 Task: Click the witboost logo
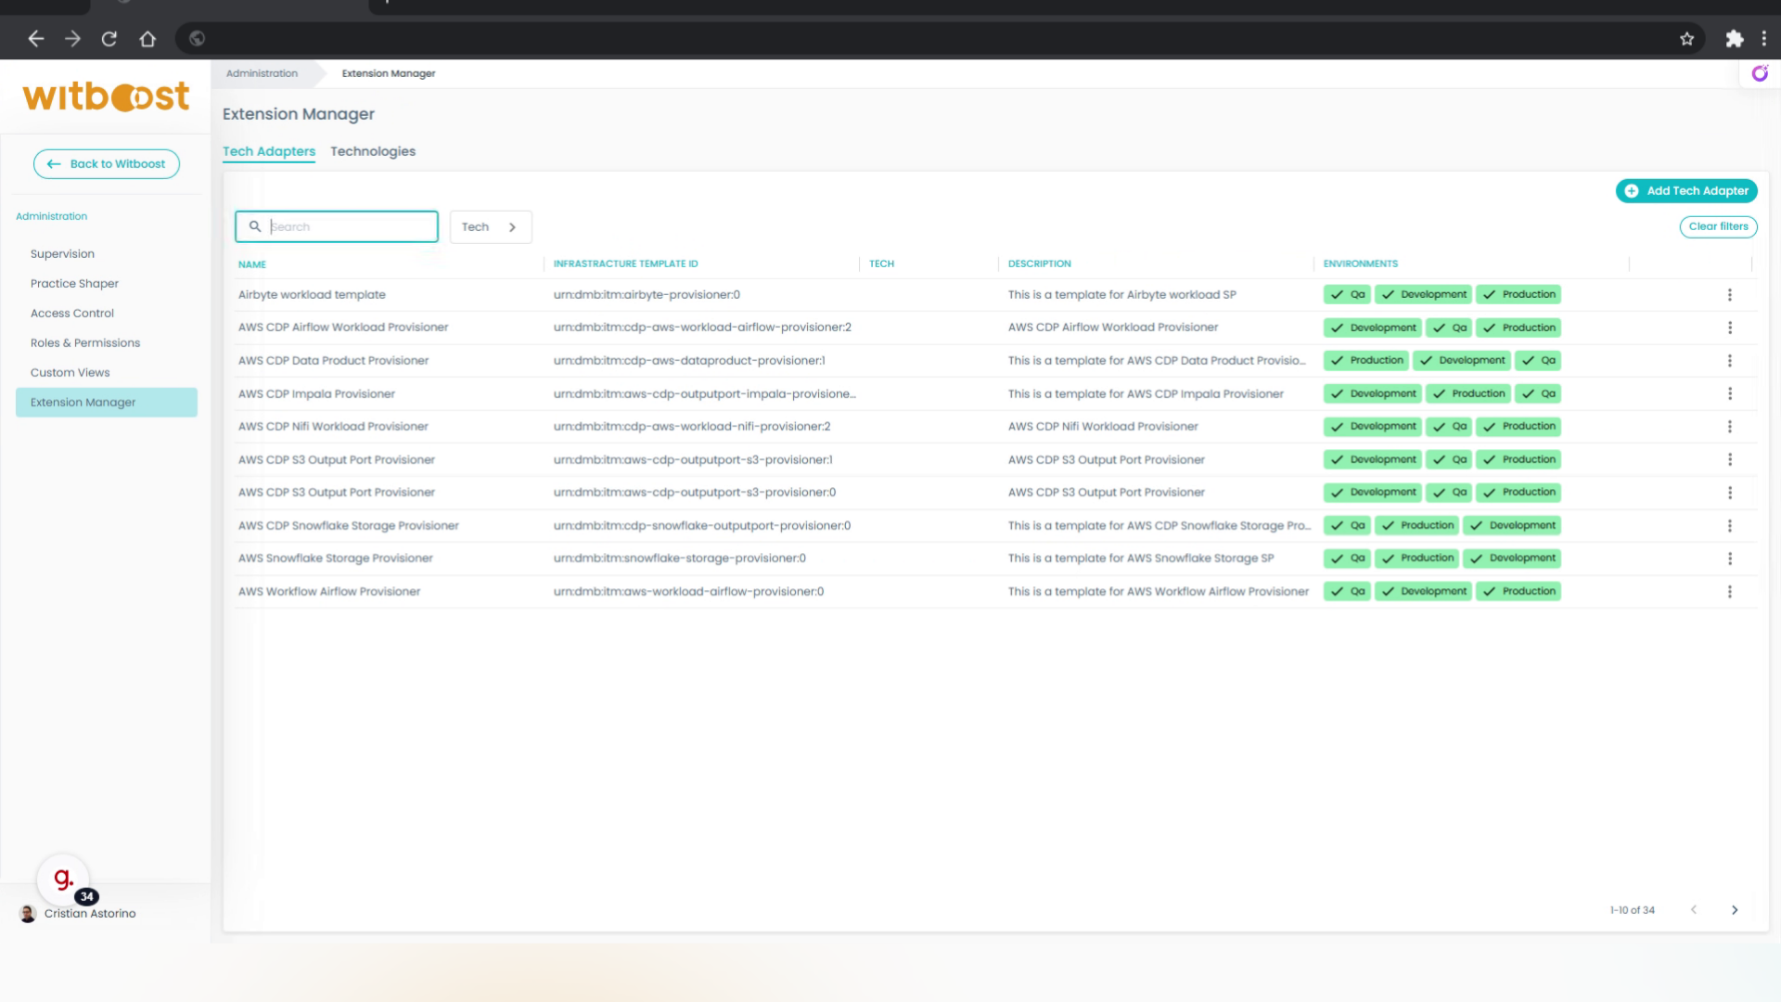pyautogui.click(x=106, y=96)
